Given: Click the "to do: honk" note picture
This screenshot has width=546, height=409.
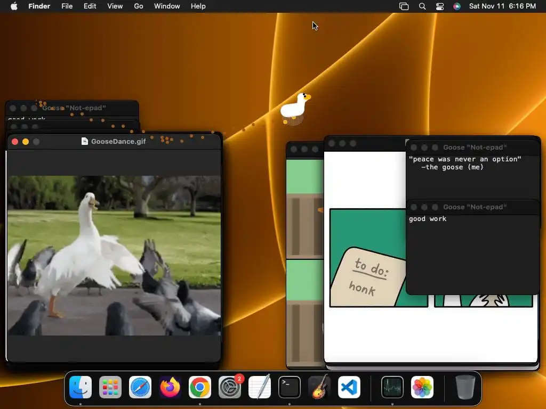Looking at the screenshot, I should tap(367, 276).
